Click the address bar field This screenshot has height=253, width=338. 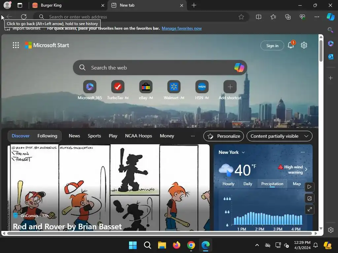pos(141,17)
